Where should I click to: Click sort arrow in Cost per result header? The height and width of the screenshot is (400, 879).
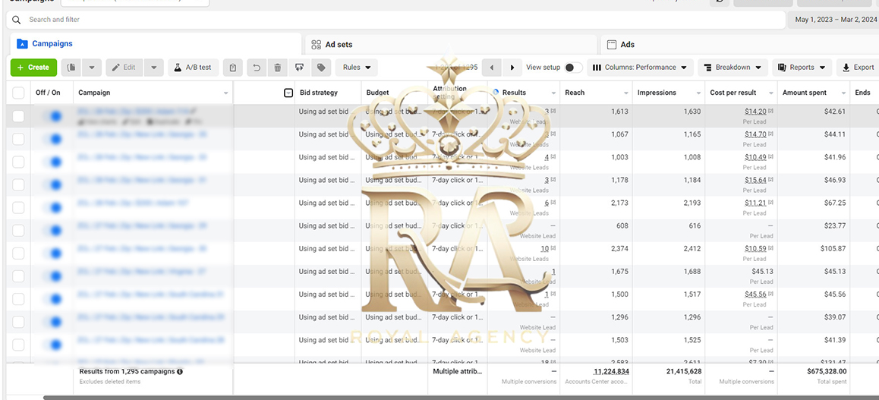[x=770, y=93]
